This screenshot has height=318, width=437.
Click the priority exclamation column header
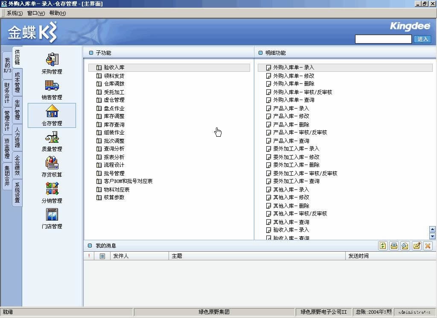89,256
